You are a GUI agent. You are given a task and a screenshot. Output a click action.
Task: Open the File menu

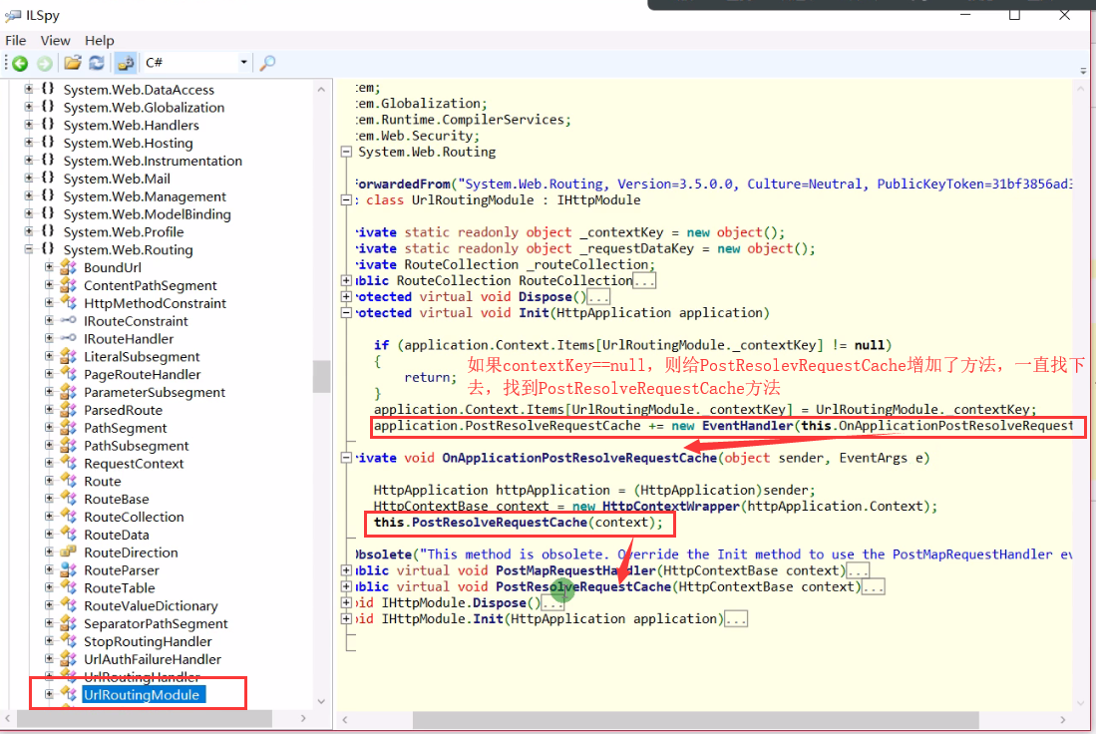point(15,41)
